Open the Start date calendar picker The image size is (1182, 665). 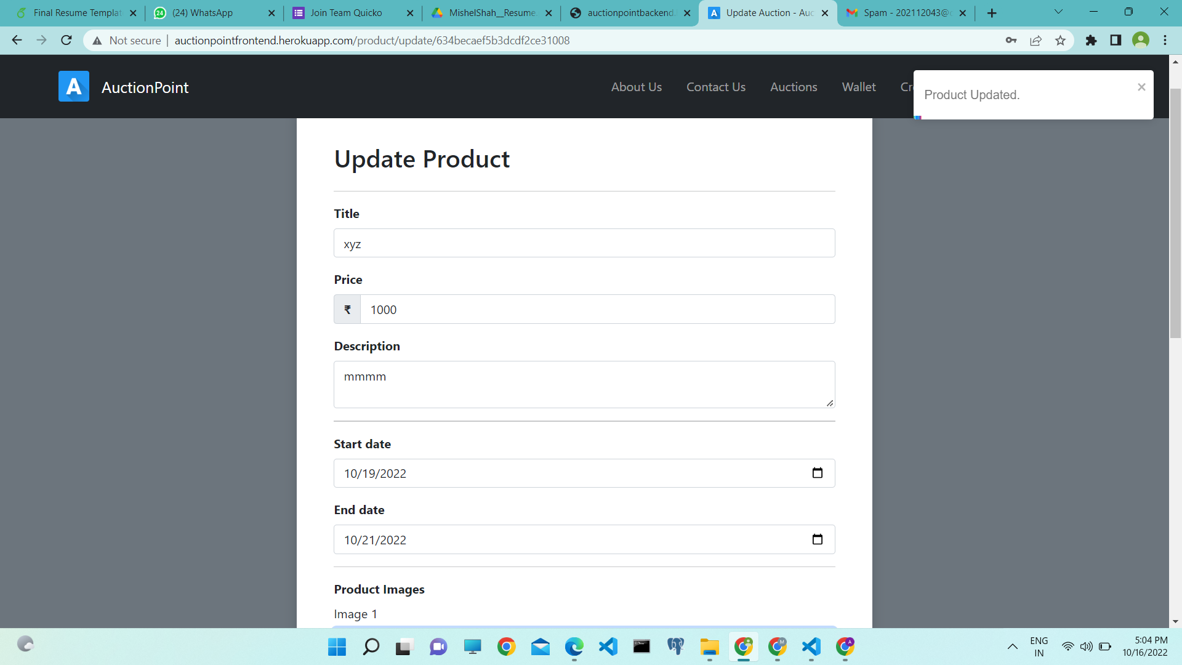[818, 473]
